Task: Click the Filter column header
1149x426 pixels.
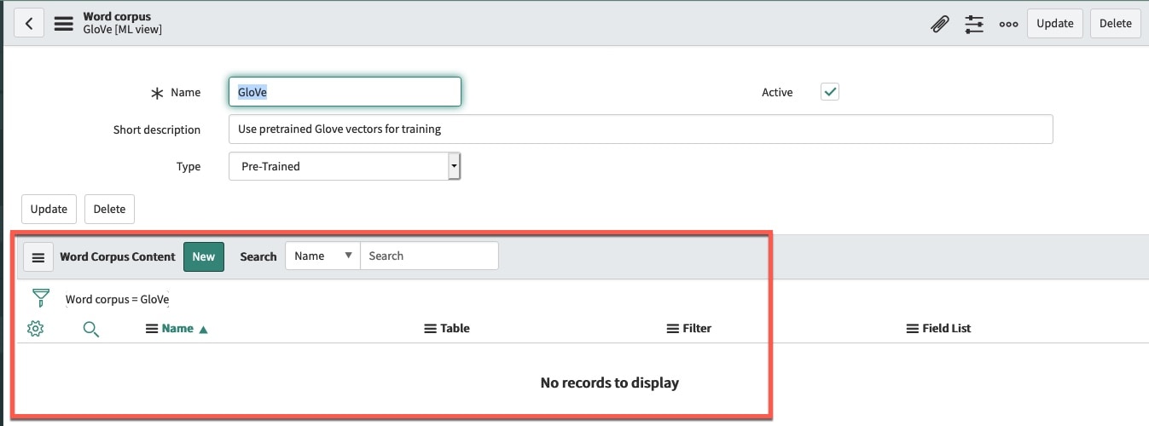Action: pyautogui.click(x=697, y=328)
